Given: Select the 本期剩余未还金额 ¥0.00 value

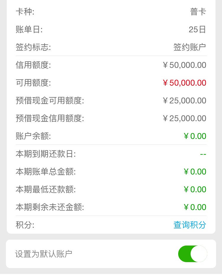Looking at the screenshot, I should coord(195,207).
